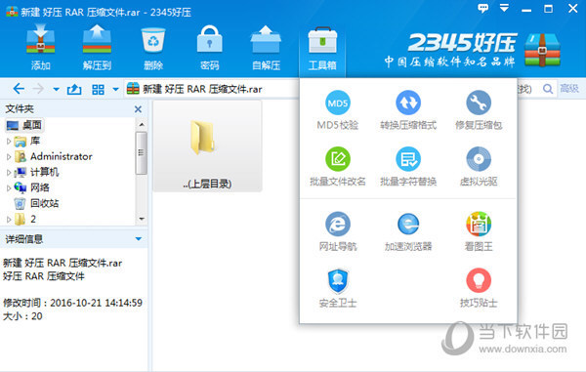586x372 pixels.
Task: Click the up-one-level folder icon
Action: pyautogui.click(x=74, y=89)
